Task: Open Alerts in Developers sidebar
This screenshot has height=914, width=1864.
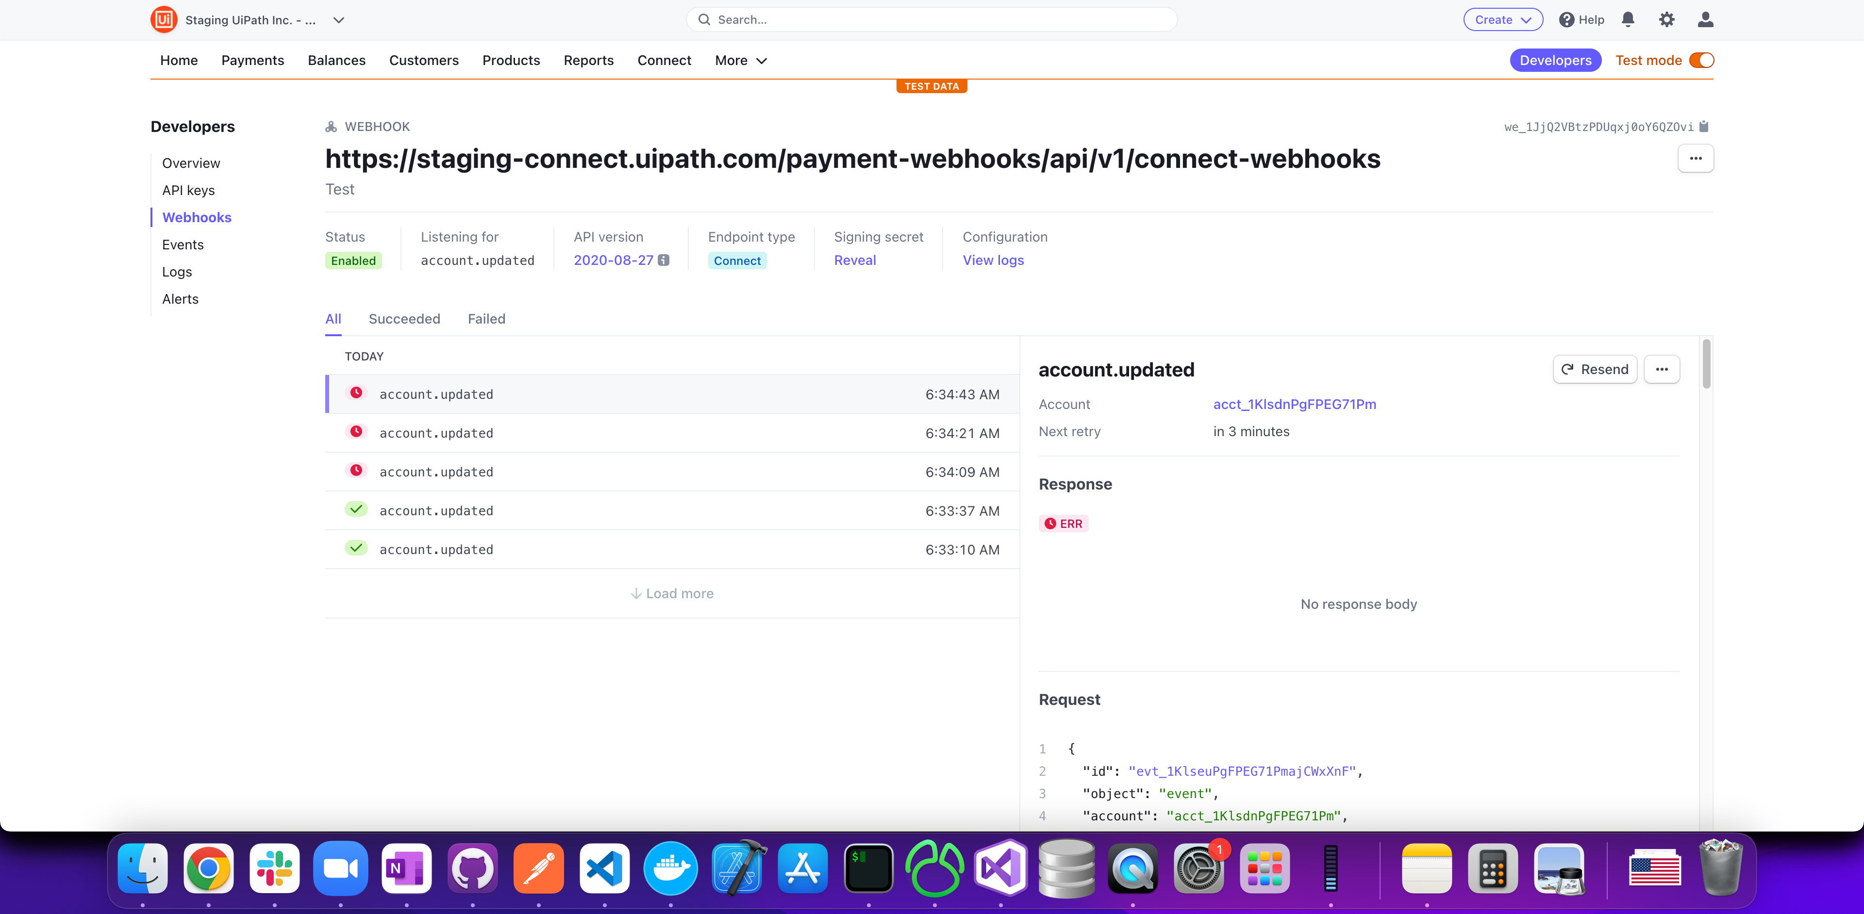Action: 180,299
